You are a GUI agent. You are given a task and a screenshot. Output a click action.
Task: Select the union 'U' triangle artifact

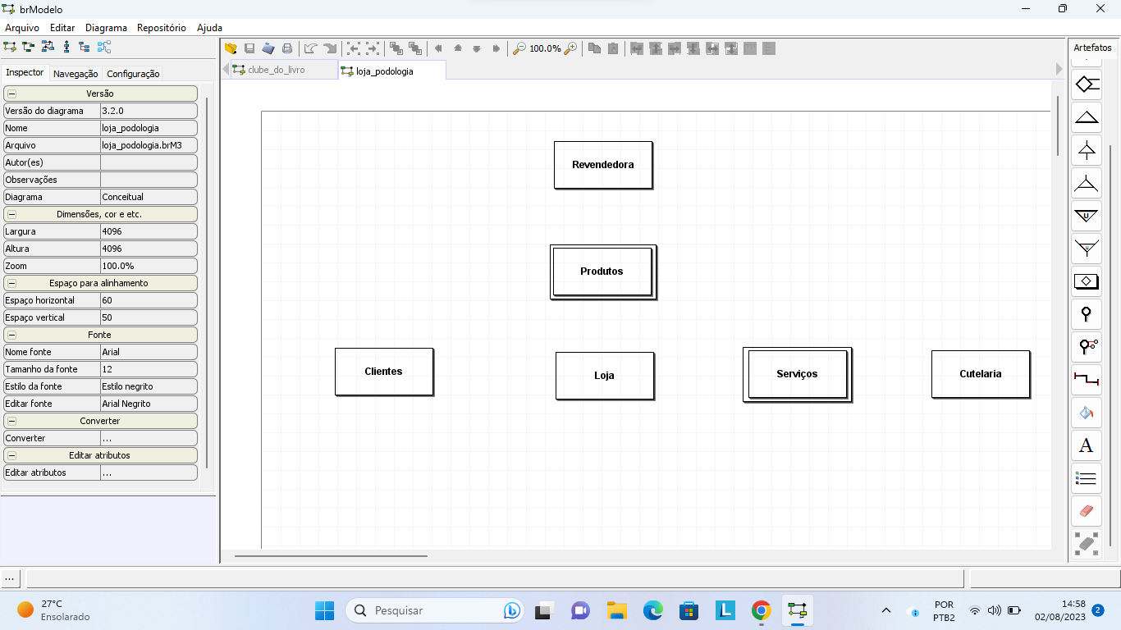click(1087, 216)
